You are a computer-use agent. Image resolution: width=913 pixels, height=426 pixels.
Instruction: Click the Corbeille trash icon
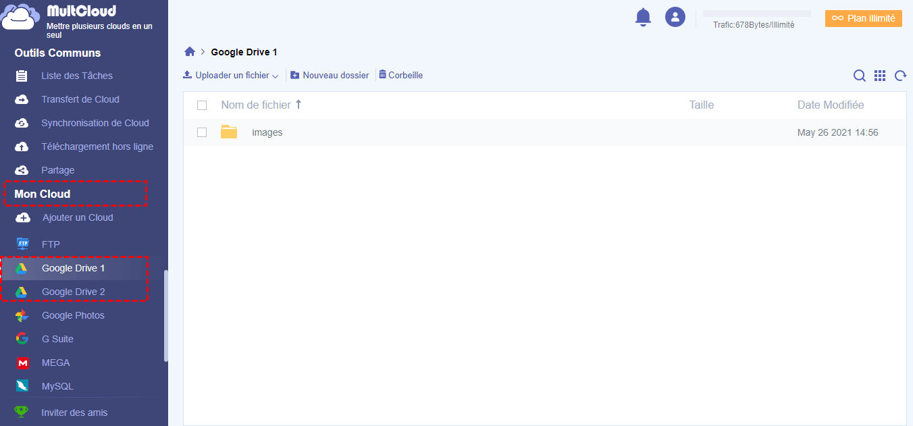383,74
